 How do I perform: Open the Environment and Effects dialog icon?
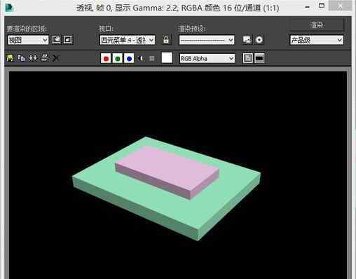259,40
